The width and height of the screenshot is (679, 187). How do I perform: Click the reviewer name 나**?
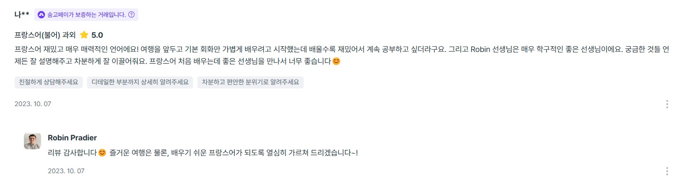coord(22,15)
